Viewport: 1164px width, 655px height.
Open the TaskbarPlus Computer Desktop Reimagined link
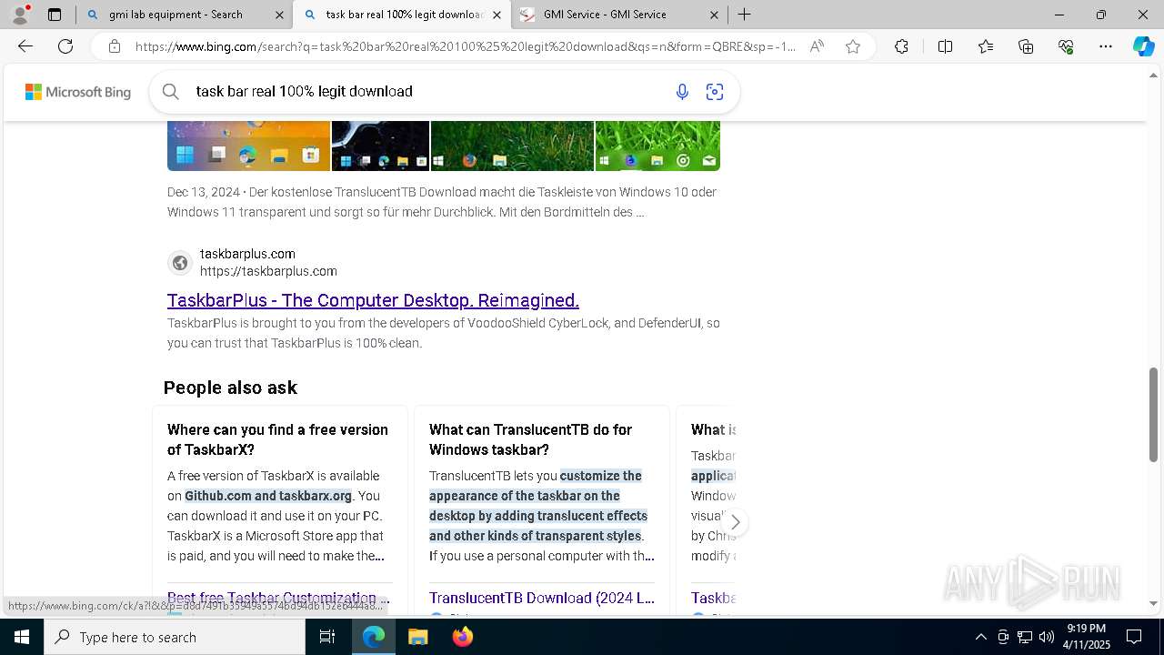click(x=373, y=300)
